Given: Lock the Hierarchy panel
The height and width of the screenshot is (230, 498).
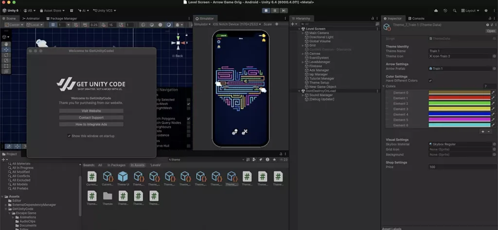Looking at the screenshot, I should pyautogui.click(x=373, y=18).
